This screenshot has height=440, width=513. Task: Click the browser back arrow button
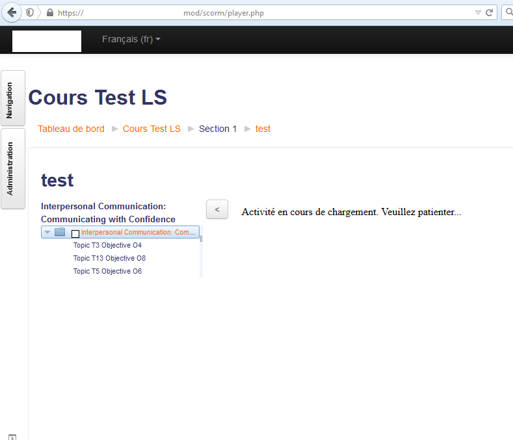coord(12,13)
